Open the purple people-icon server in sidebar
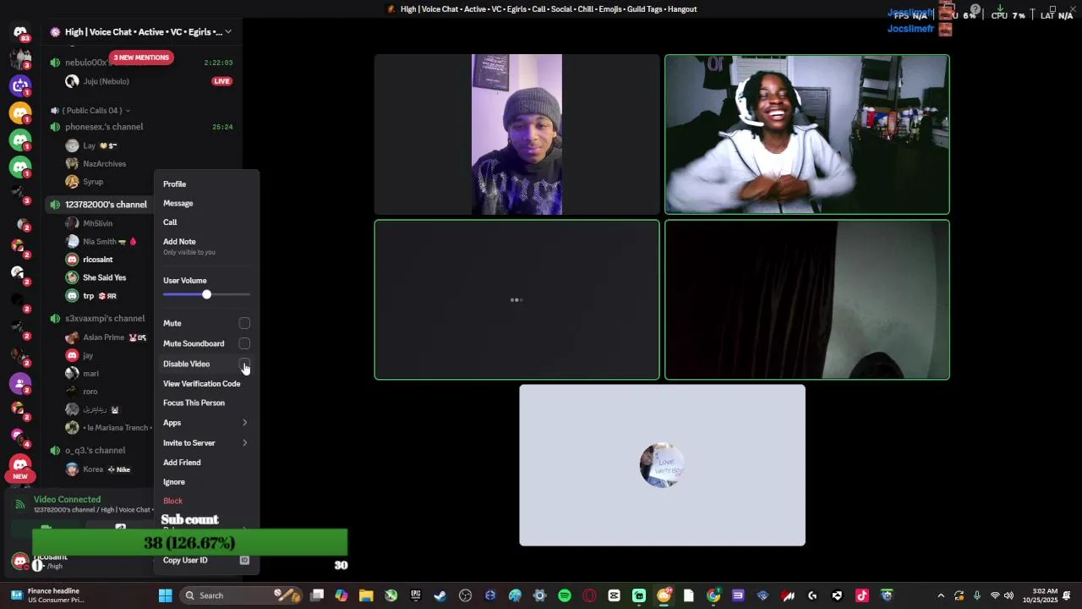This screenshot has height=609, width=1082. point(20,383)
